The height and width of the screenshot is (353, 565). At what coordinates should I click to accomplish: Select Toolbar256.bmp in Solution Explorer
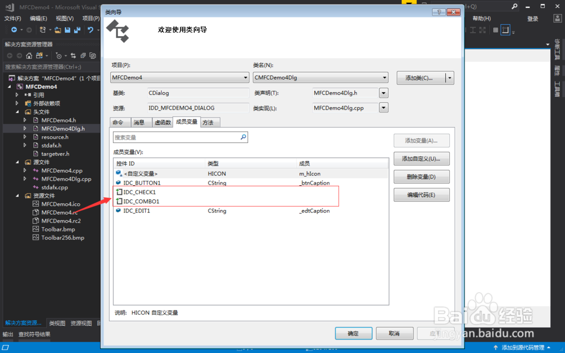[x=63, y=238]
